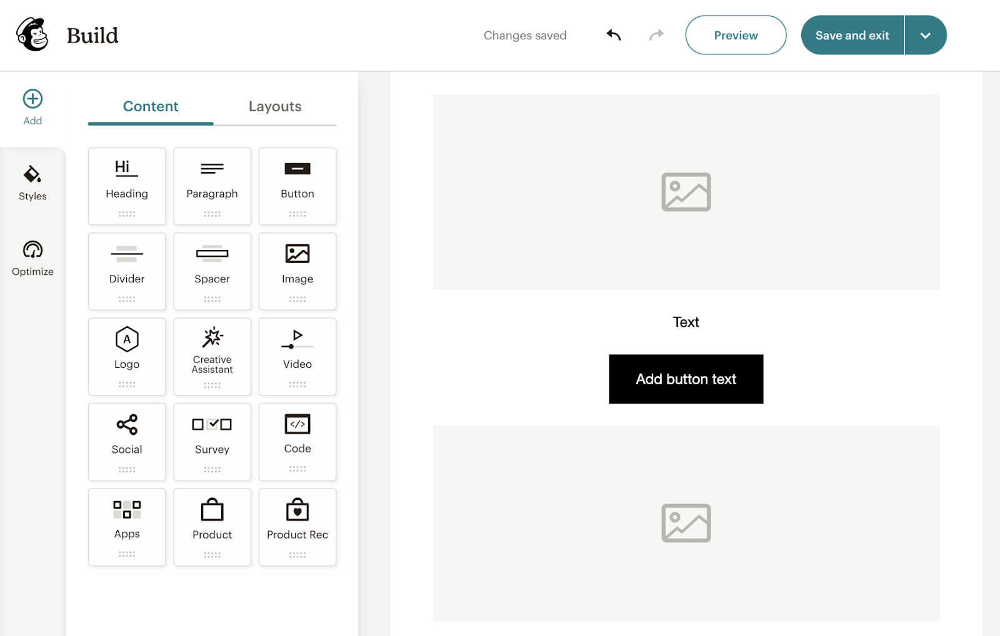Open the Styles panel
1000x636 pixels.
point(32,182)
